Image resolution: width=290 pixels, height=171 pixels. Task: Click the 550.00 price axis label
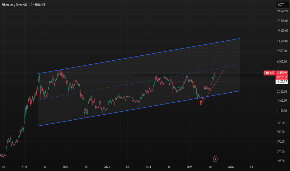[281, 132]
